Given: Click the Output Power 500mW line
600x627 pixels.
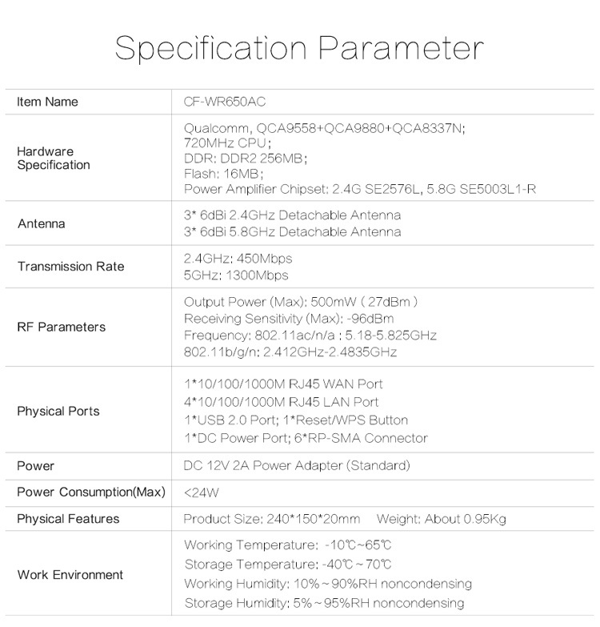Looking at the screenshot, I should [301, 302].
